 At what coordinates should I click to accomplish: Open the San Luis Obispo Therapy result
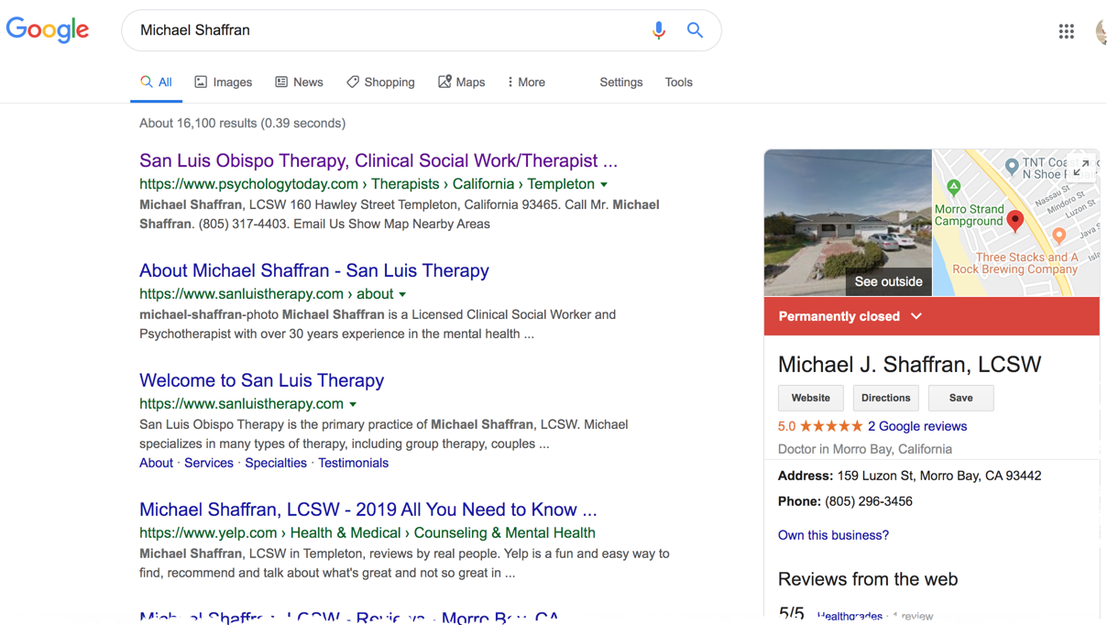click(x=378, y=160)
